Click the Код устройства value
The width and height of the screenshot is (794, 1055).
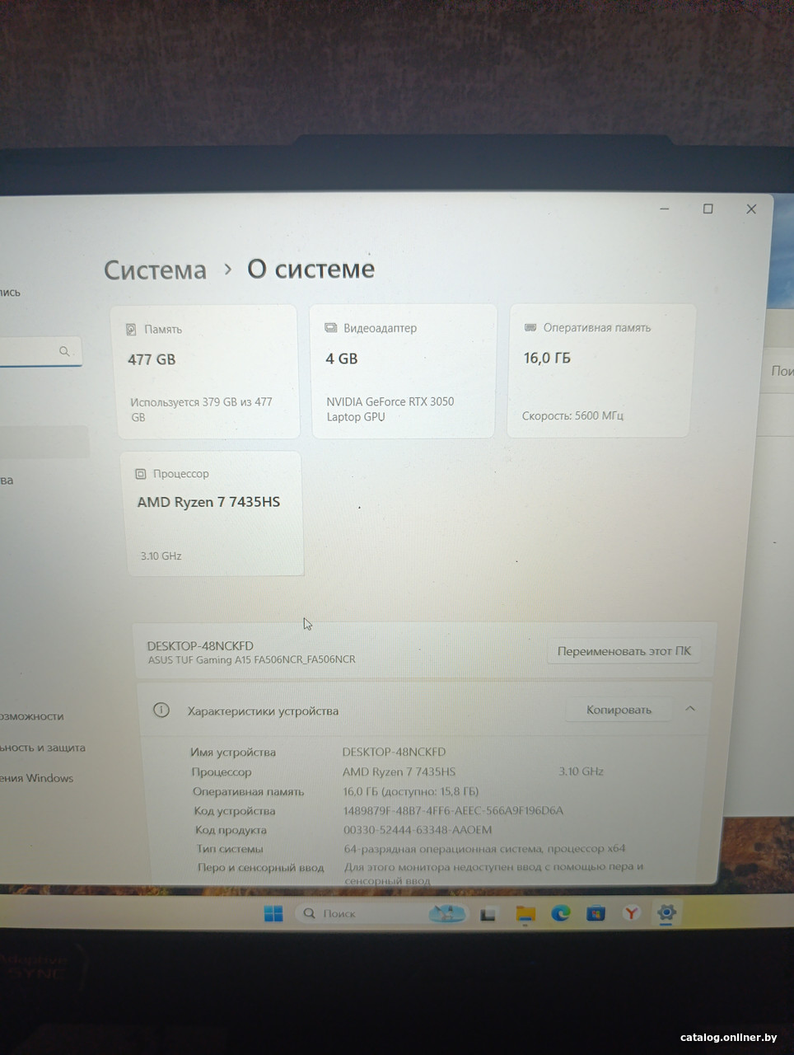pos(453,811)
